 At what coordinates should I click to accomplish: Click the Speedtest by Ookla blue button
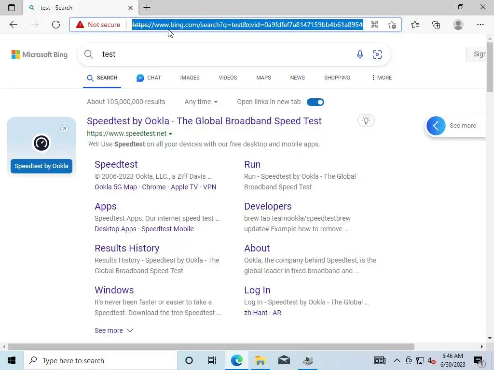(41, 166)
